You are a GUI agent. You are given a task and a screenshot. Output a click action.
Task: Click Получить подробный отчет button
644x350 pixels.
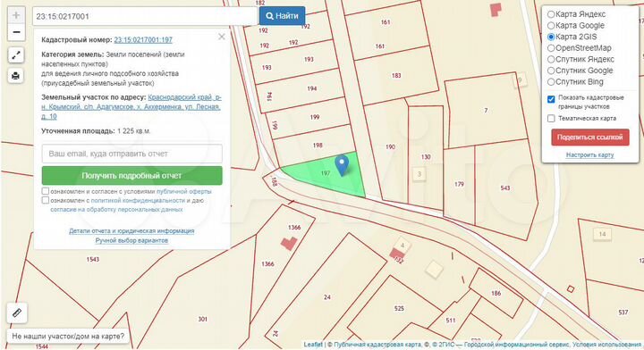131,175
